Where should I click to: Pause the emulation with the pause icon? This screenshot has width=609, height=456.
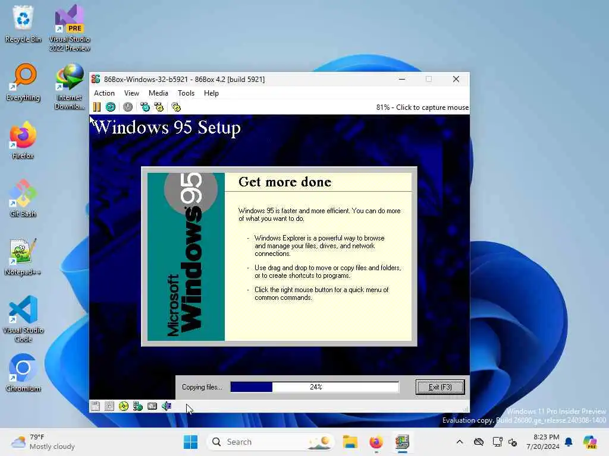(x=97, y=107)
